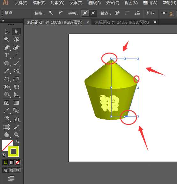Select the Eyedropper tool
Viewport: 177px width, 184px height.
(7, 110)
